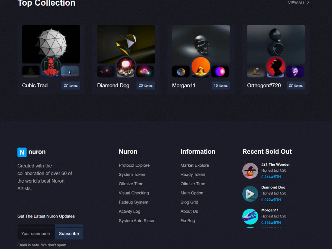Click the Nuron N logo icon
Image resolution: width=332 pixels, height=249 pixels.
pos(22,152)
